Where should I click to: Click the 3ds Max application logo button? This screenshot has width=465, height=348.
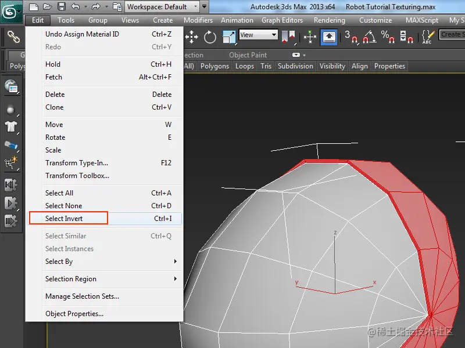[x=11, y=12]
